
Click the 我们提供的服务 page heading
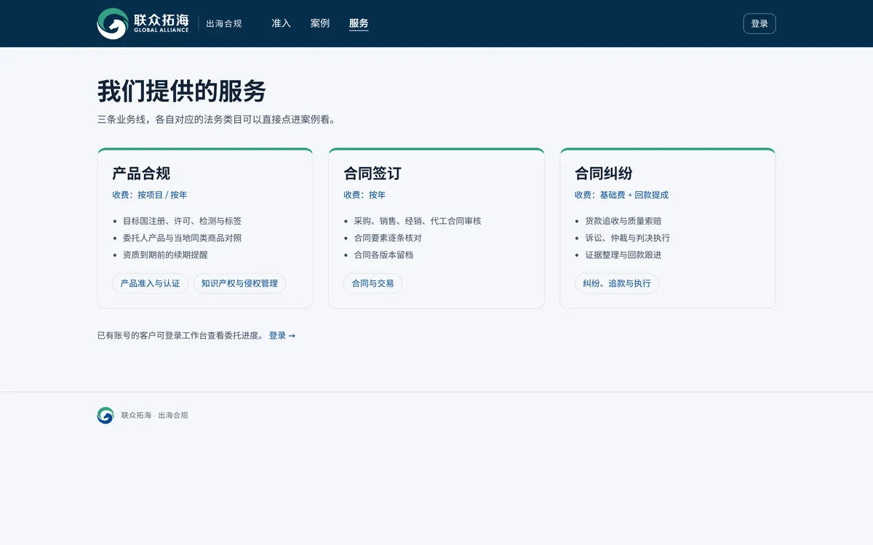[x=182, y=92]
